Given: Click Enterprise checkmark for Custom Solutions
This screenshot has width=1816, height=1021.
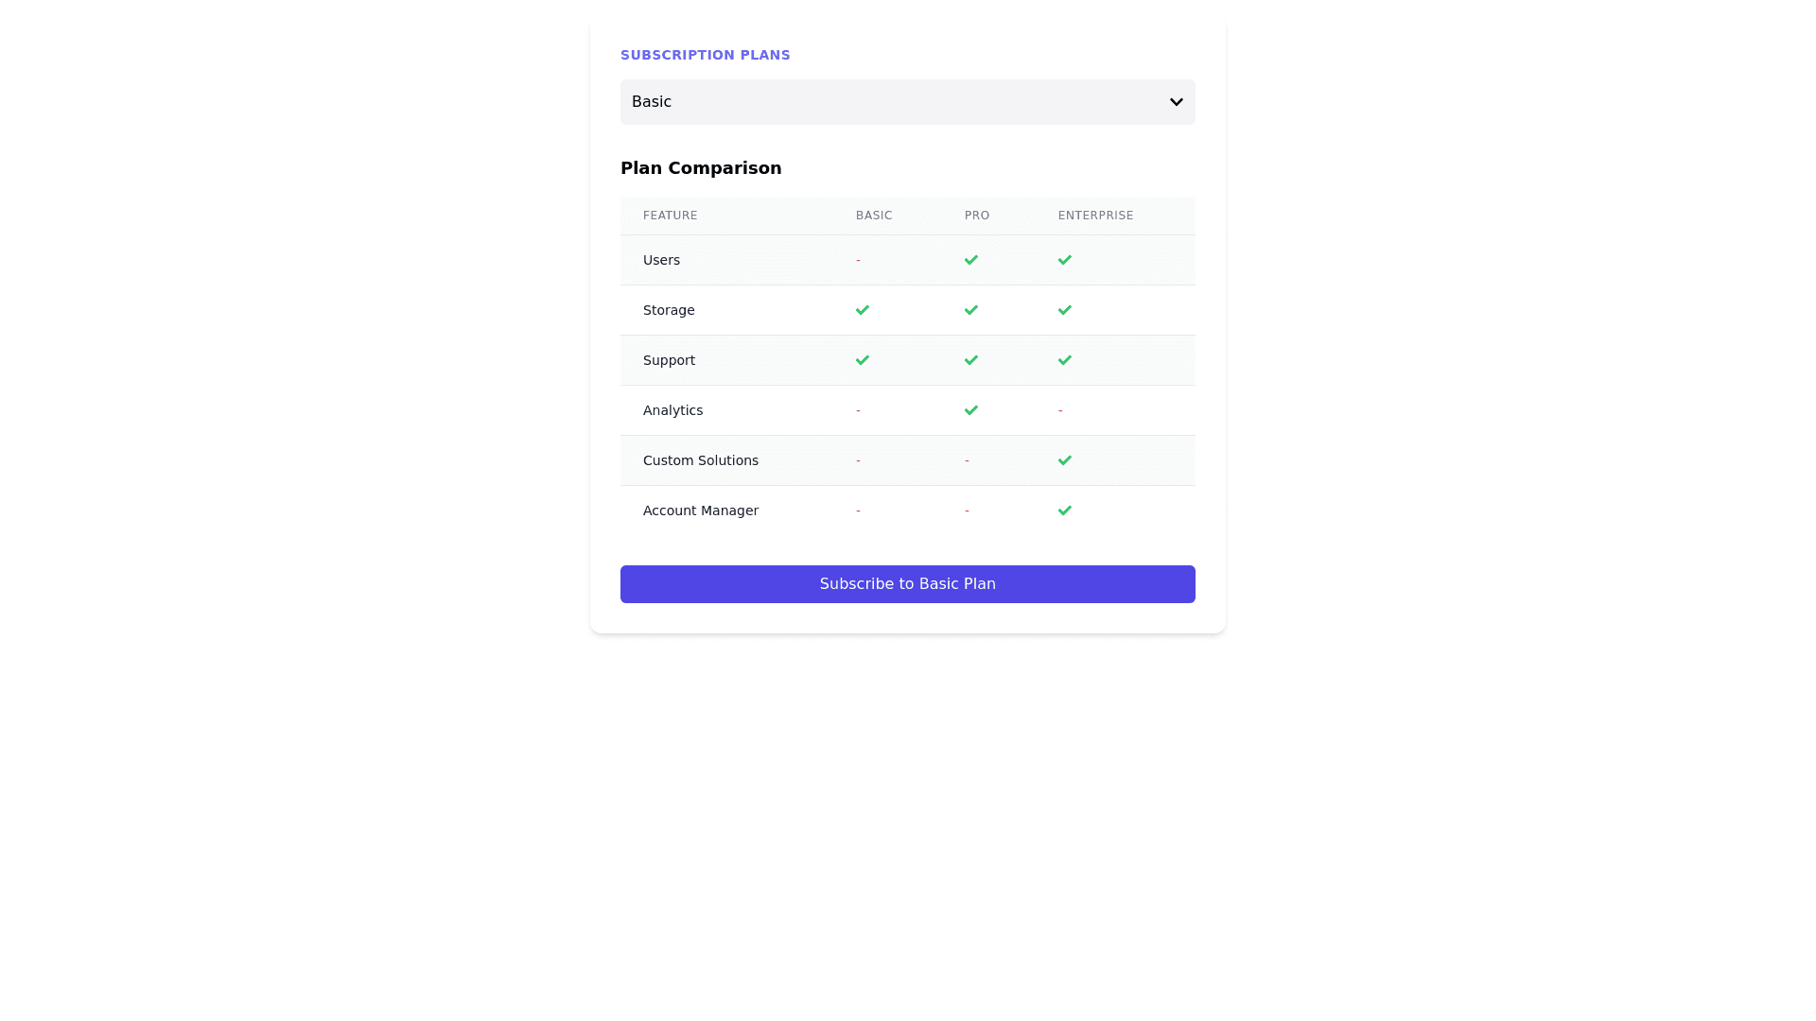Looking at the screenshot, I should pyautogui.click(x=1064, y=460).
